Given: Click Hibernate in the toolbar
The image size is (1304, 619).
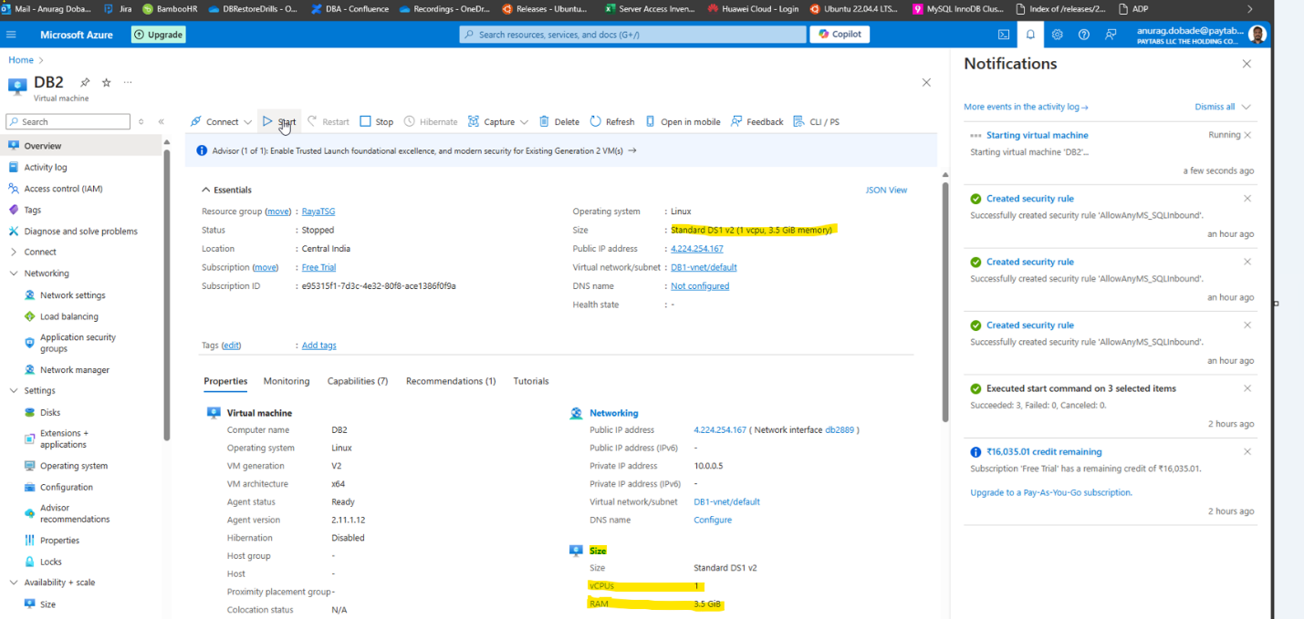Looking at the screenshot, I should [431, 121].
